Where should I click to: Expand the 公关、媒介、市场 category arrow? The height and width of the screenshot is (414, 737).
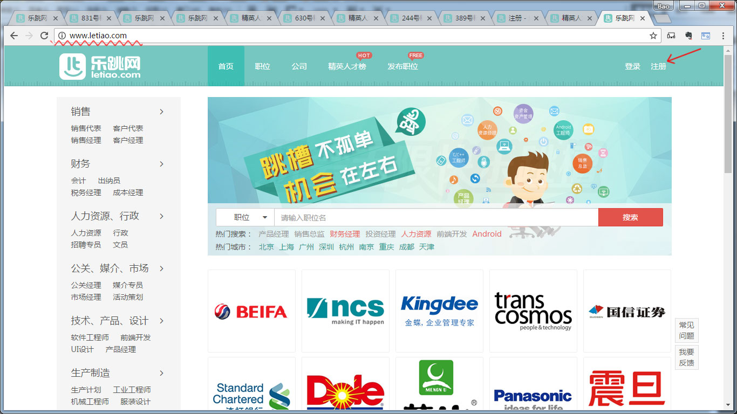(x=161, y=268)
